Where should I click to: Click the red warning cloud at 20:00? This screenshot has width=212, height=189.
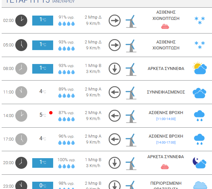point(165,166)
